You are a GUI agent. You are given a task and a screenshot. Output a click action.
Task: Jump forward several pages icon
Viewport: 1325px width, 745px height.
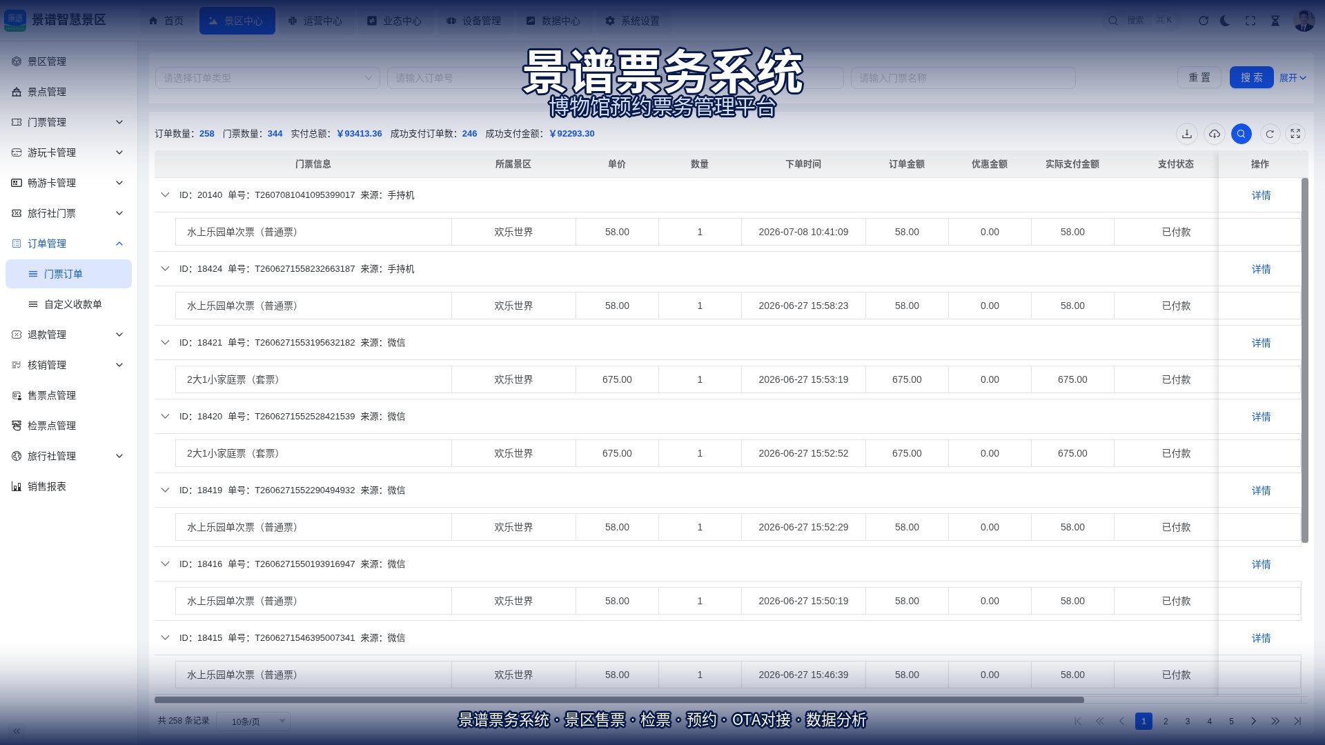tap(1275, 722)
